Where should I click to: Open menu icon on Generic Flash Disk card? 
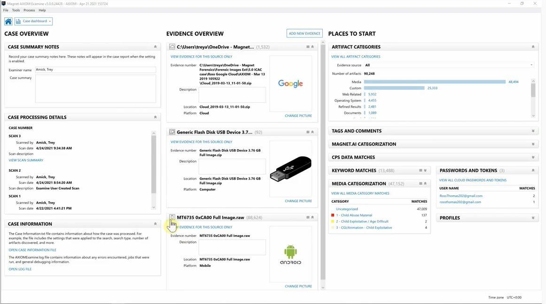[x=308, y=132]
